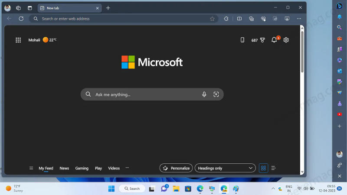Select the News tab
The width and height of the screenshot is (347, 195).
point(64,168)
